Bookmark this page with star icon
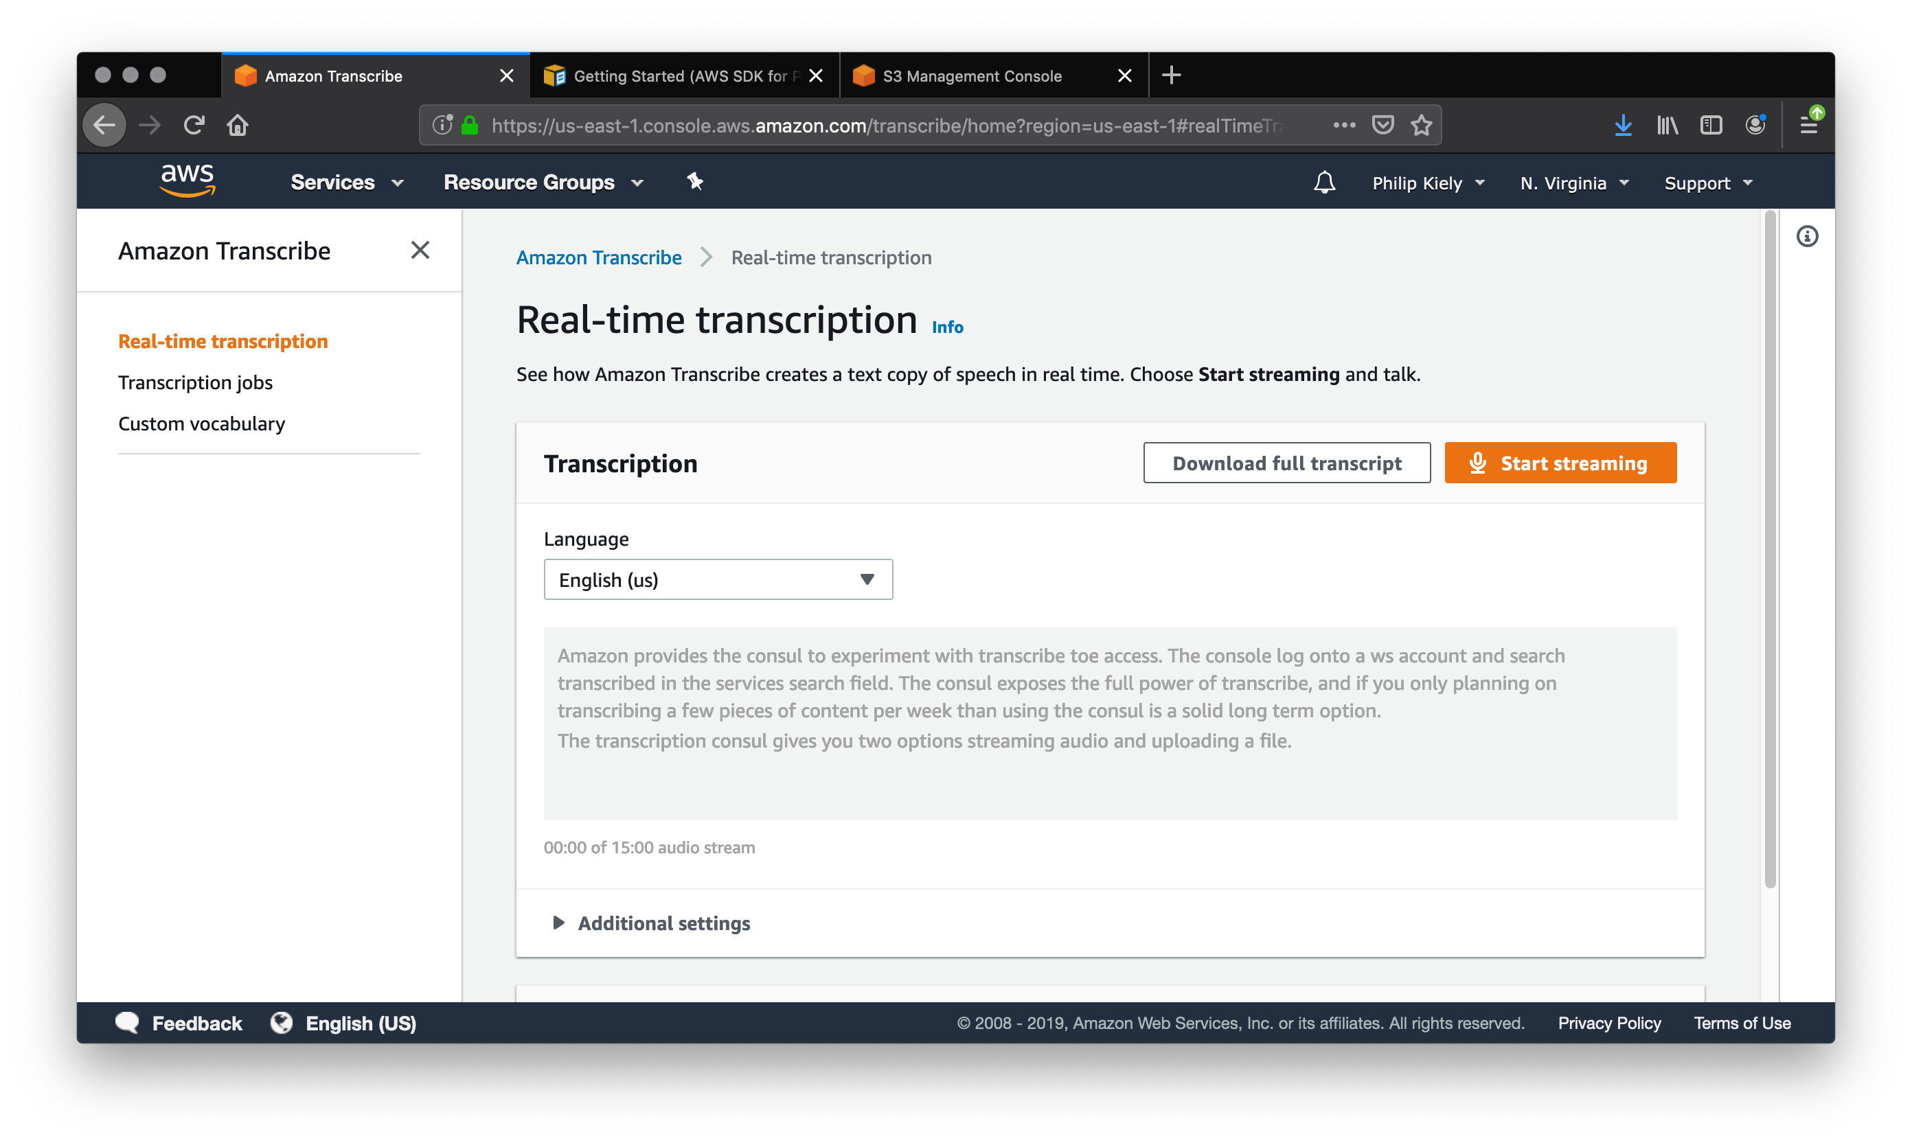 (1421, 125)
